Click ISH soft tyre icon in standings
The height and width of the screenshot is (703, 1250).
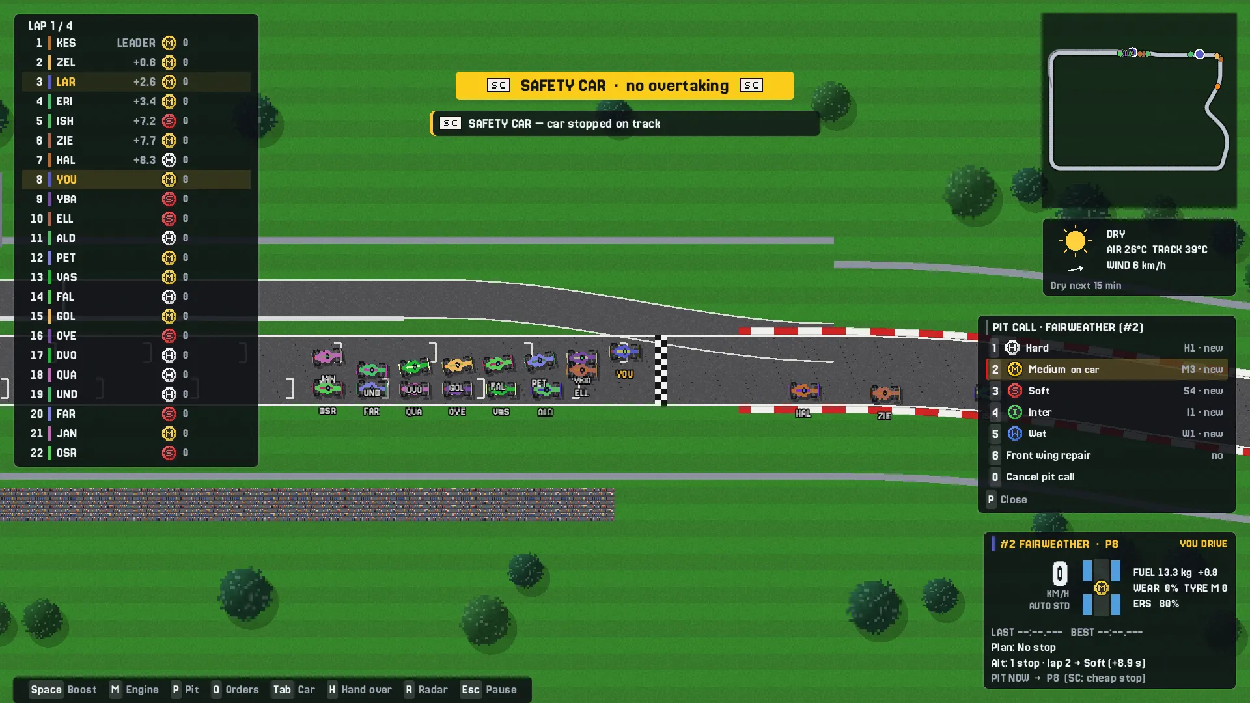coord(169,121)
